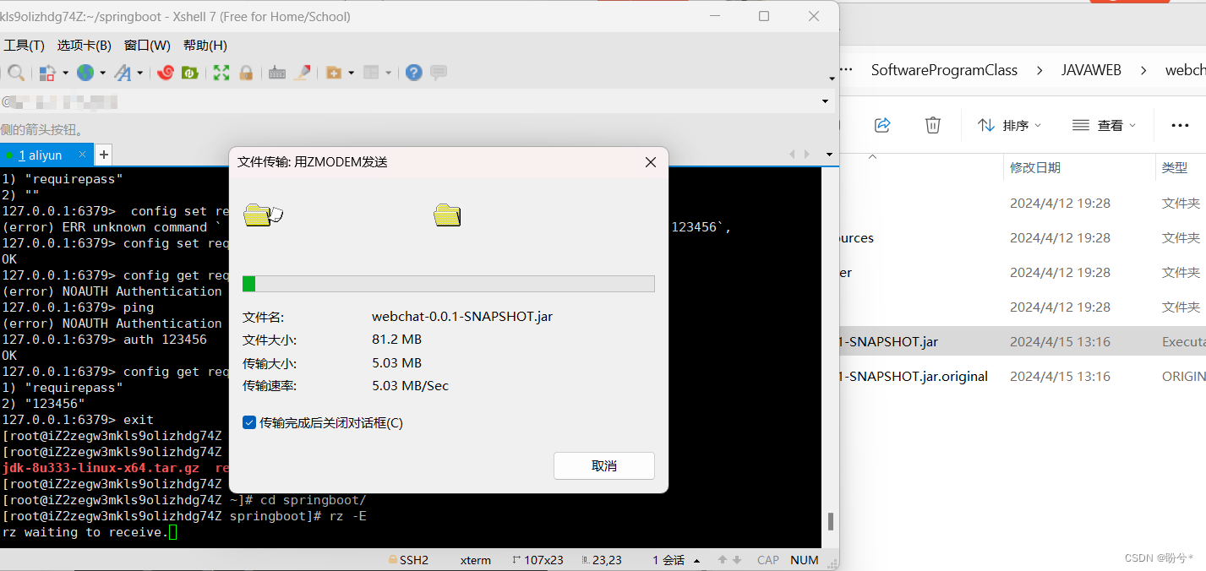Click the new folder with plus icon
Viewport: 1206px width, 571px height.
(333, 73)
